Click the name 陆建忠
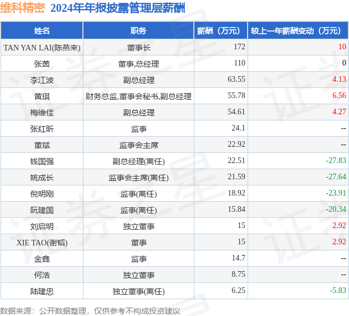Screen dimensions: 349x316 42,291
